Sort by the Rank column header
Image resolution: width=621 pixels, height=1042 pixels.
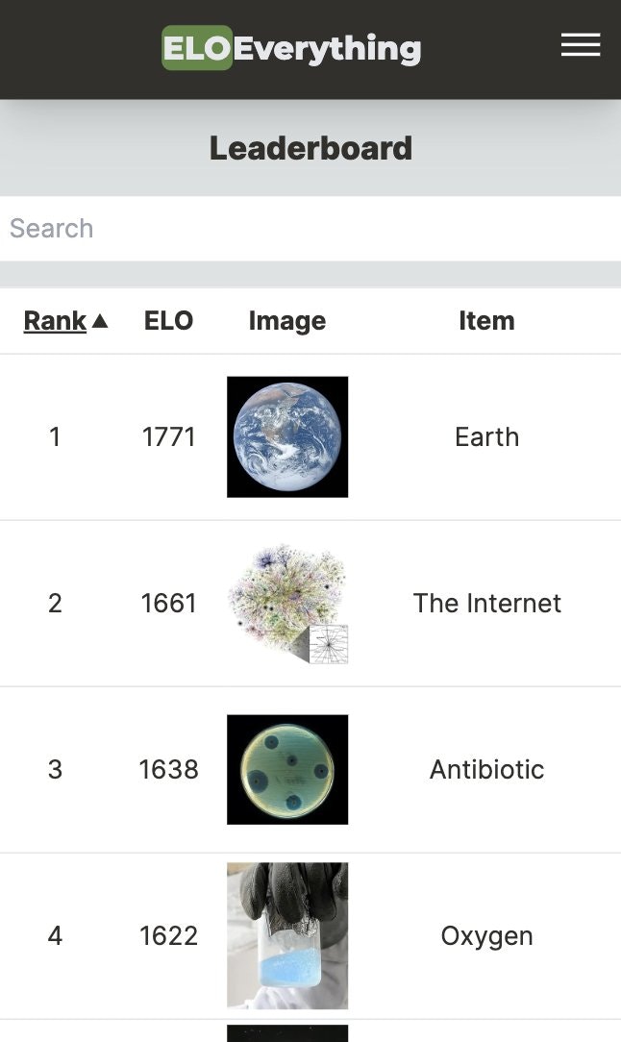click(x=55, y=321)
